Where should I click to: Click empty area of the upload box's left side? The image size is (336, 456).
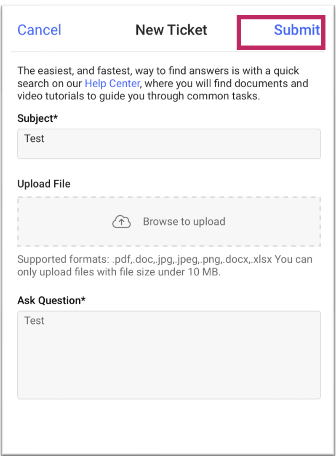pos(64,222)
